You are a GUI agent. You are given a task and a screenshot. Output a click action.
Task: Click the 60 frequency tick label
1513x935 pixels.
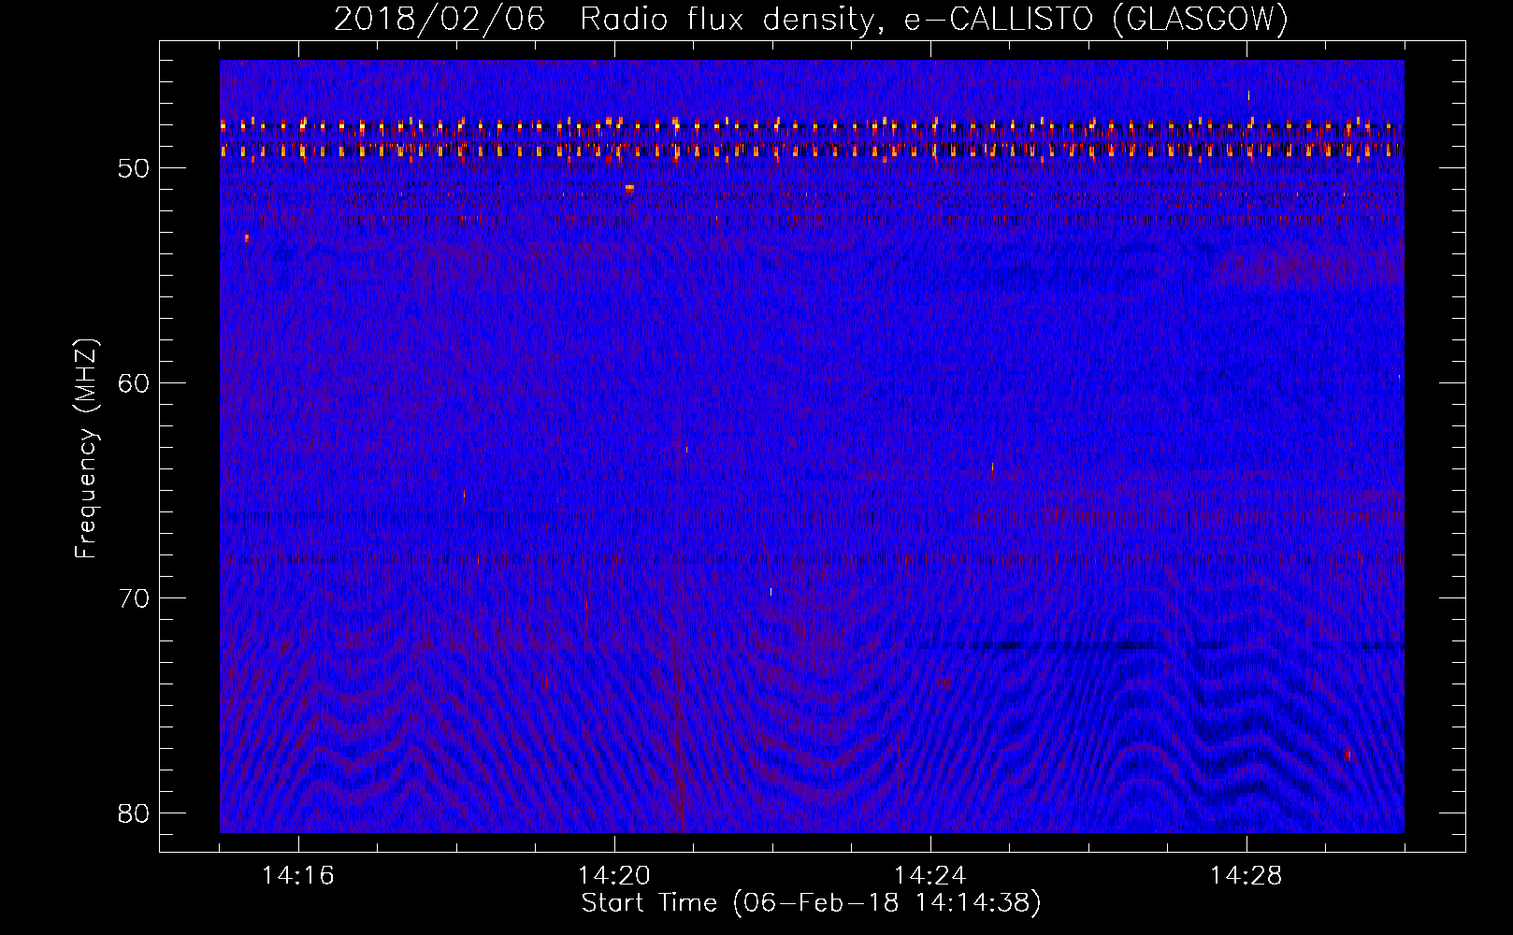[x=134, y=383]
